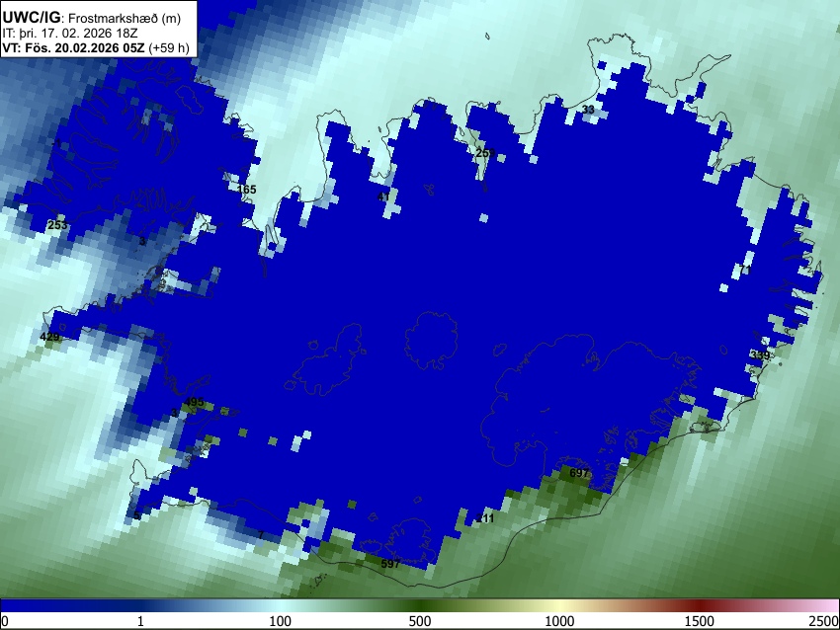Click the legend label 500
The width and height of the screenshot is (840, 630).
(419, 621)
